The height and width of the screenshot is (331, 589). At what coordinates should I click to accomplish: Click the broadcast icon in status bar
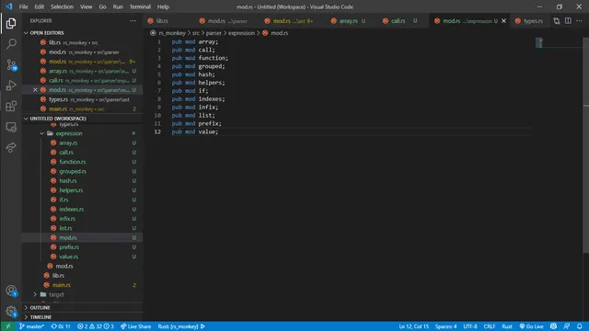click(x=567, y=326)
